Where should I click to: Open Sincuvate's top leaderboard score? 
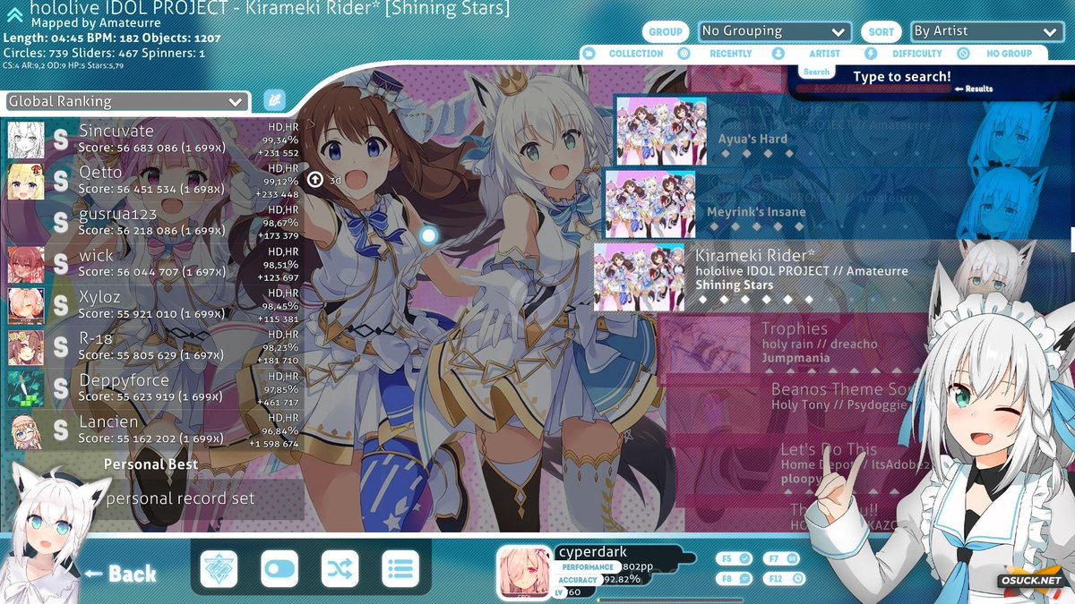coord(152,139)
